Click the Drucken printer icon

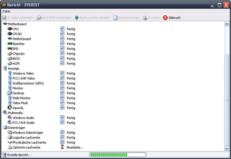tap(145, 18)
